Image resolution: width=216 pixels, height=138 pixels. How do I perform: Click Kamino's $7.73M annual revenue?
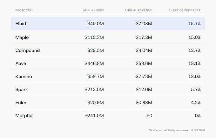click(144, 76)
